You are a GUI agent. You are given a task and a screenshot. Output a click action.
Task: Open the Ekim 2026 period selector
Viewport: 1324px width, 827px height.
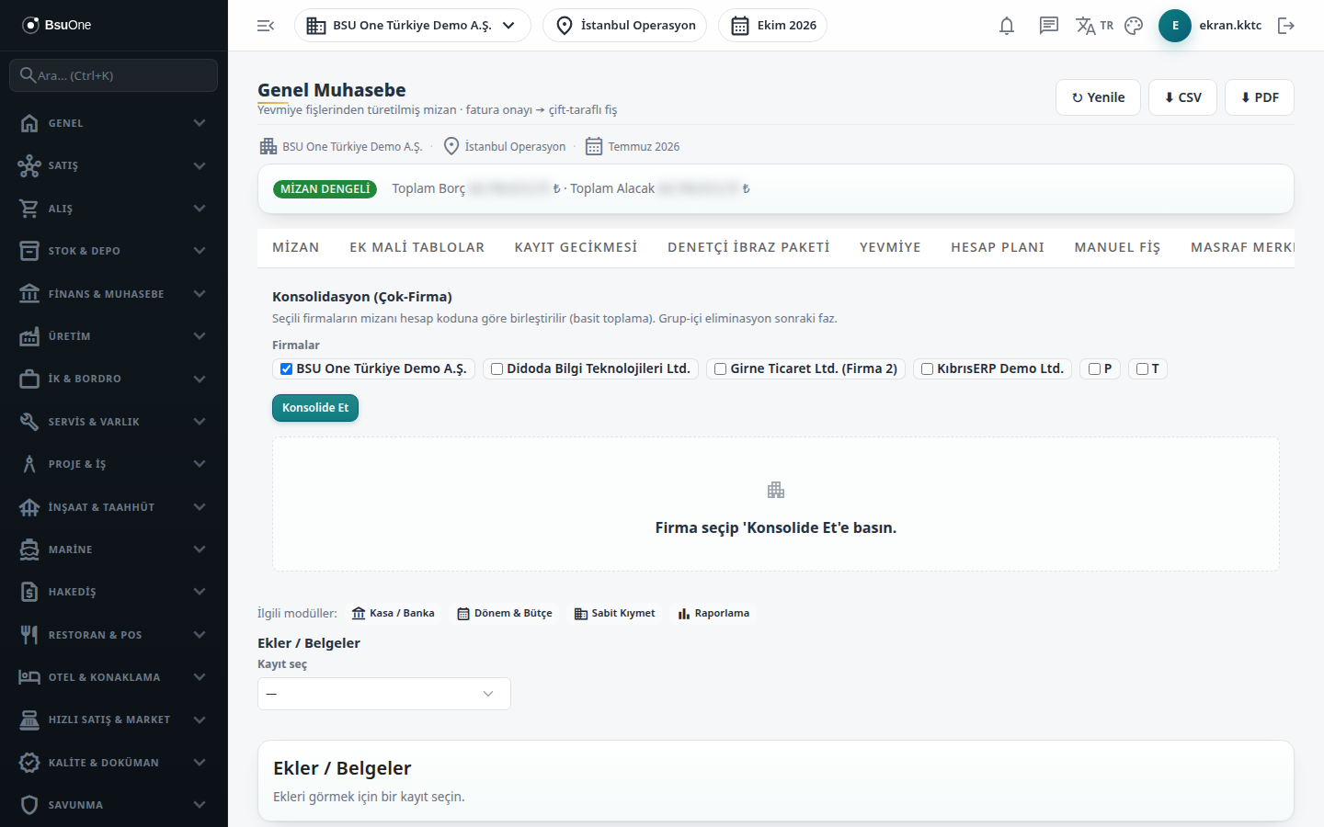pyautogui.click(x=772, y=26)
